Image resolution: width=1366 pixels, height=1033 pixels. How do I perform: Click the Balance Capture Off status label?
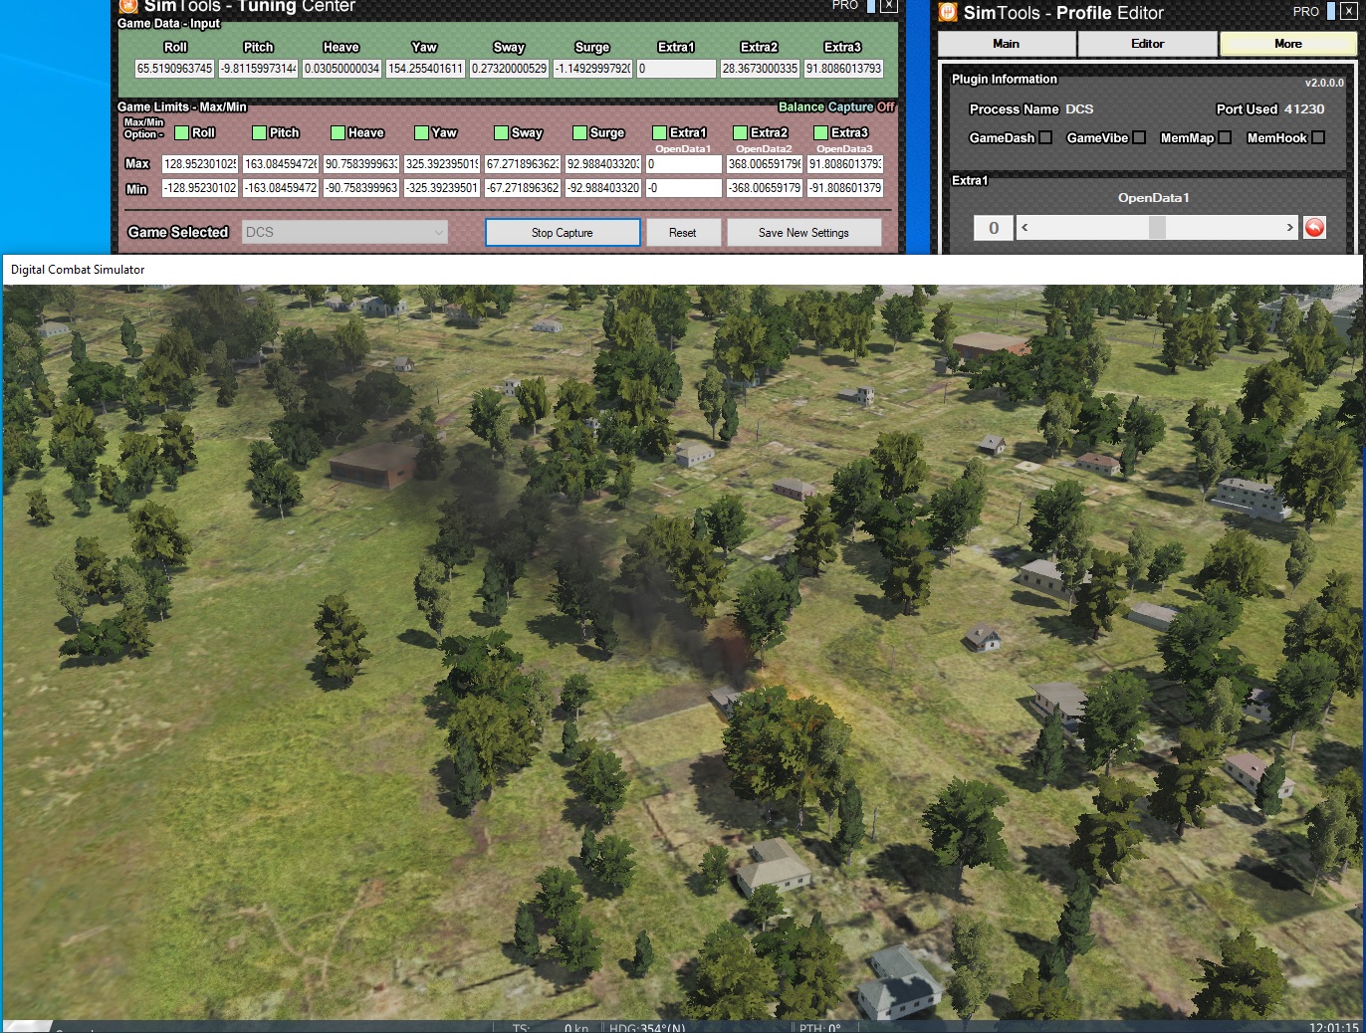(836, 106)
